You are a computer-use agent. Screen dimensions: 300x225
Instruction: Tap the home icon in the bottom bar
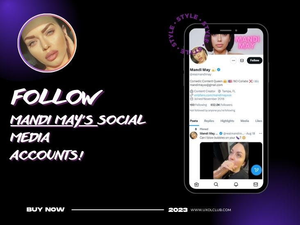coord(196,184)
